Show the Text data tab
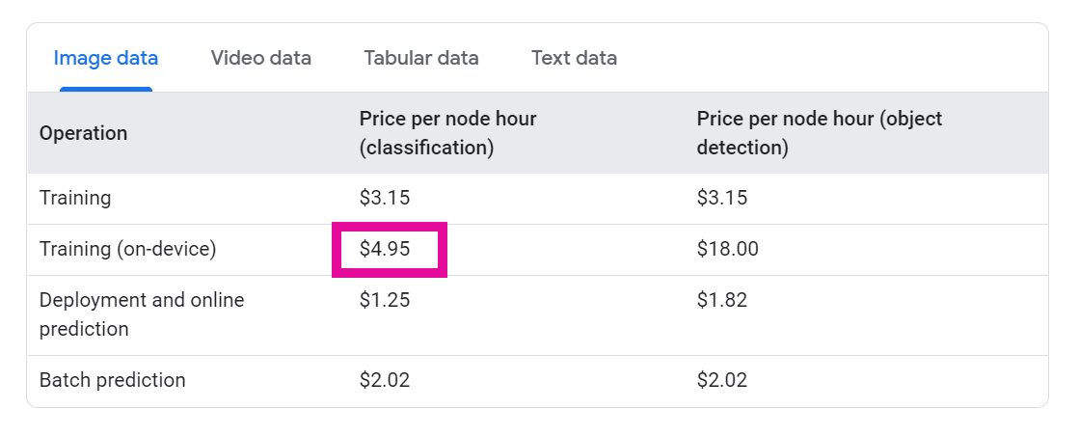The image size is (1079, 436). pos(574,58)
